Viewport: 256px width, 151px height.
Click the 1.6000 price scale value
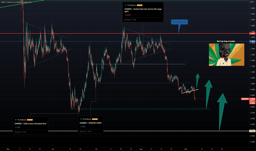(253, 14)
